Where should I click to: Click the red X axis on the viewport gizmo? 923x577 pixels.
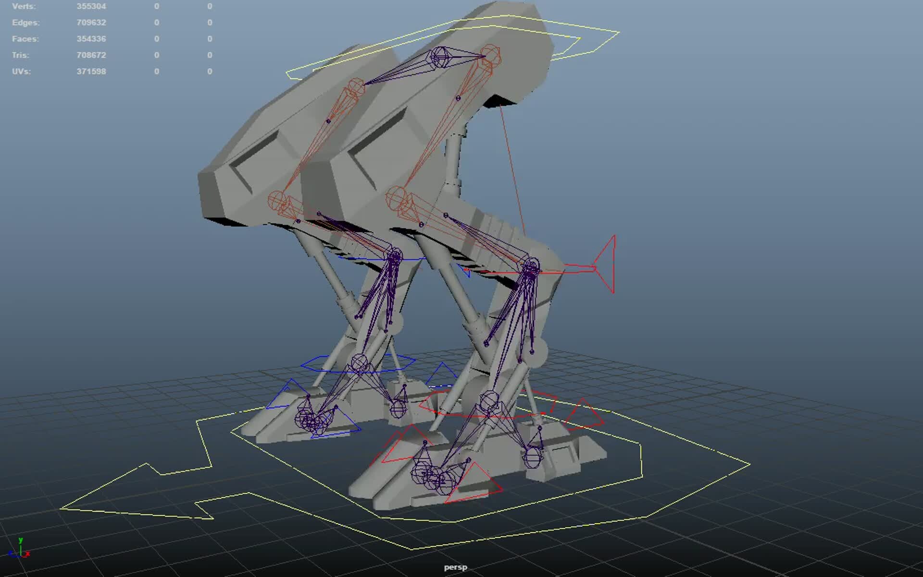click(x=28, y=553)
